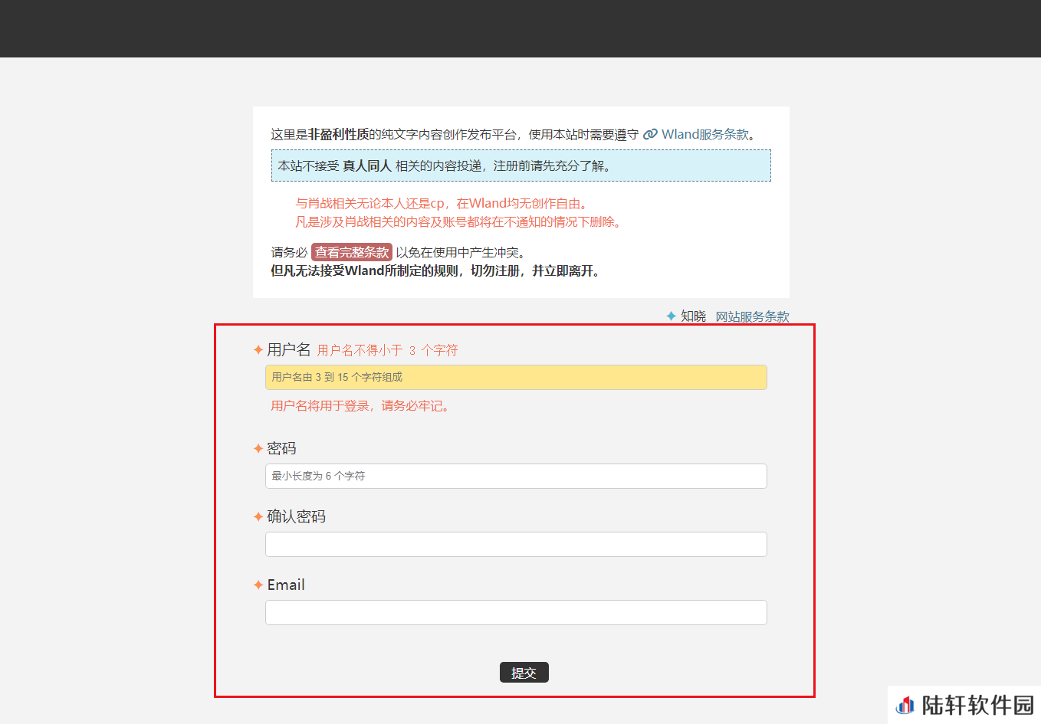Click the chain-link icon before Wland服务条款
Image resolution: width=1041 pixels, height=724 pixels.
(x=650, y=134)
